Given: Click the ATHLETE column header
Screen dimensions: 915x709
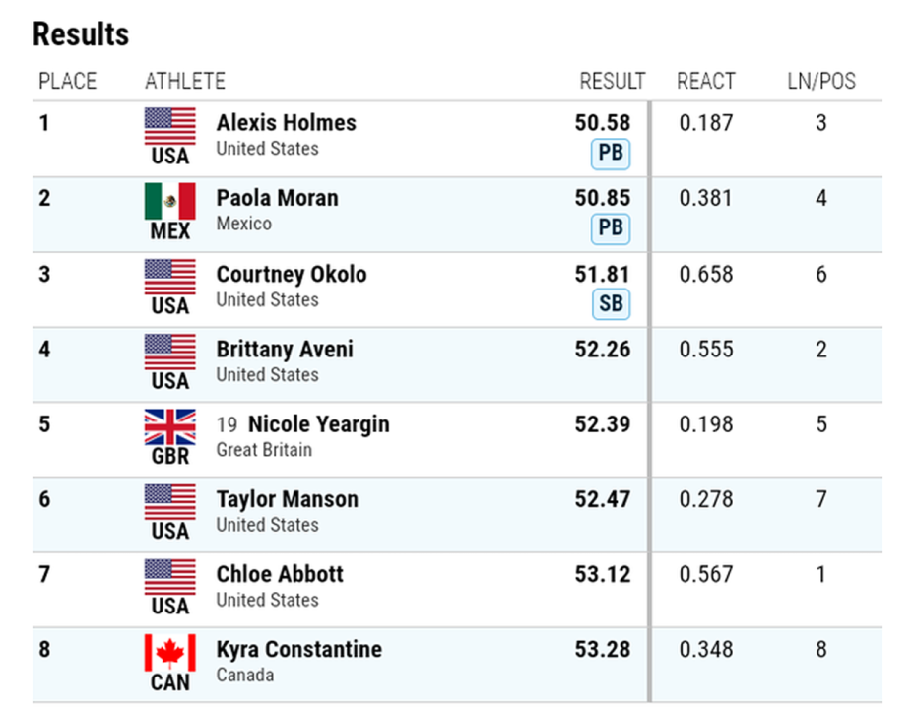Looking at the screenshot, I should click(x=185, y=81).
